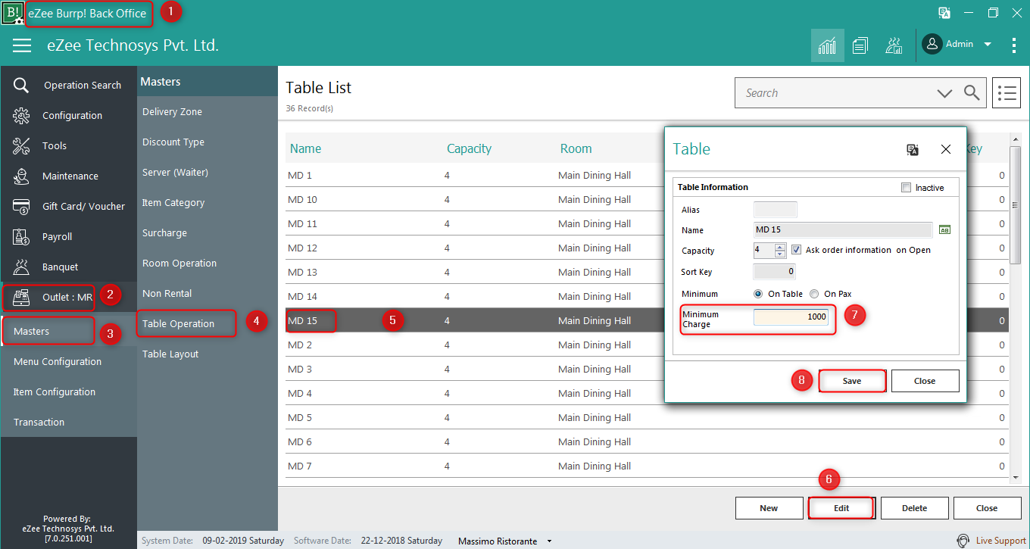Close the Table dialog with X

click(946, 149)
